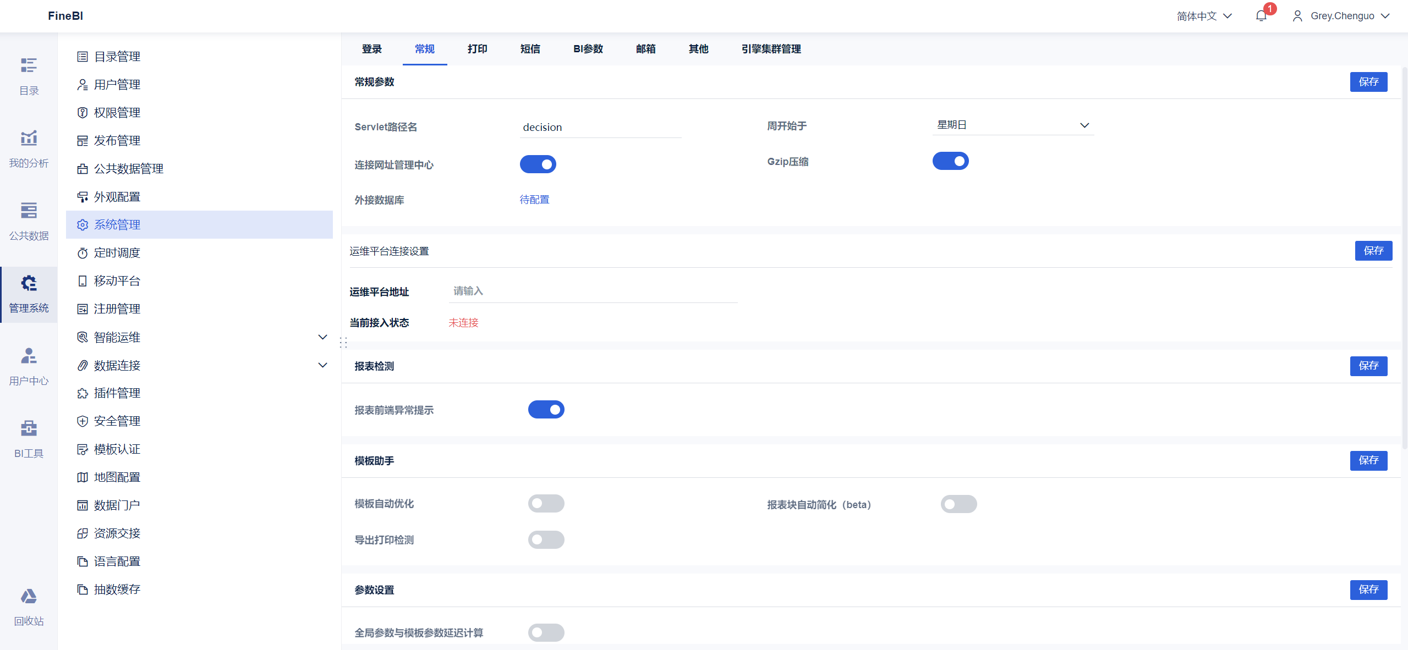Open the 目录 sidebar panel

click(x=28, y=75)
